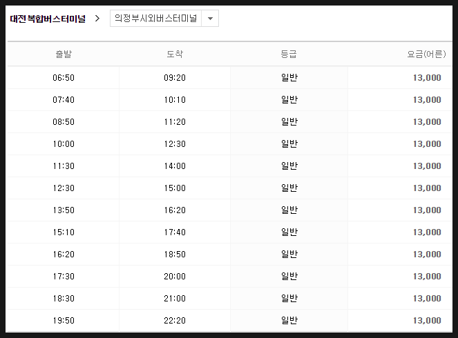Open the destination dropdown arrow

tap(210, 19)
